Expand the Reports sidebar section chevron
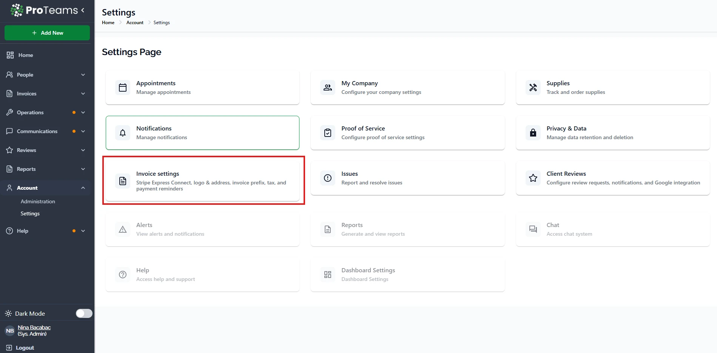This screenshot has height=353, width=717. 83,169
